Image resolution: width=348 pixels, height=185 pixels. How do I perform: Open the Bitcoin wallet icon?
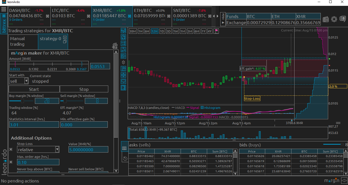[x=326, y=19]
